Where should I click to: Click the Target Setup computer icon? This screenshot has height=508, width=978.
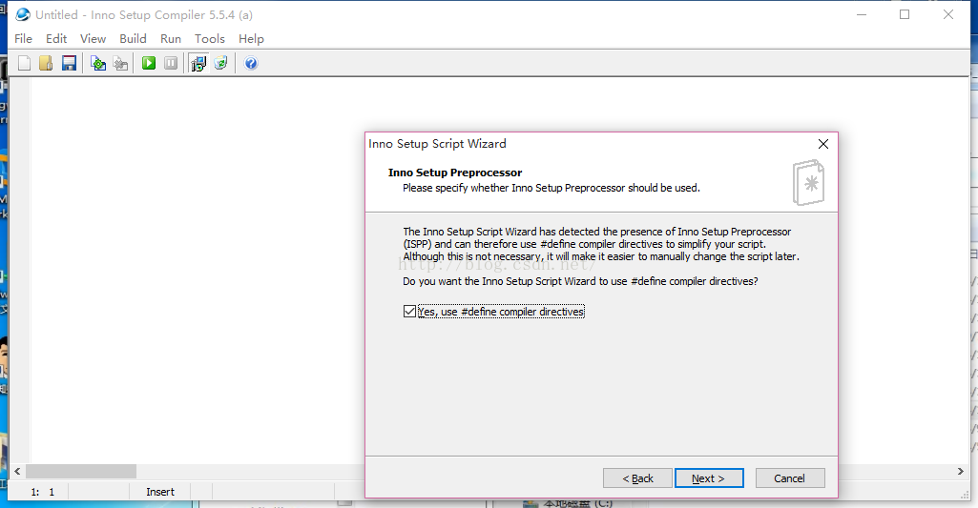click(198, 63)
